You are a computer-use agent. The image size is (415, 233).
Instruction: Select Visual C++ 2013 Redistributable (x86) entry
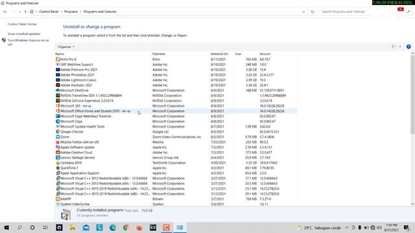(x=104, y=179)
